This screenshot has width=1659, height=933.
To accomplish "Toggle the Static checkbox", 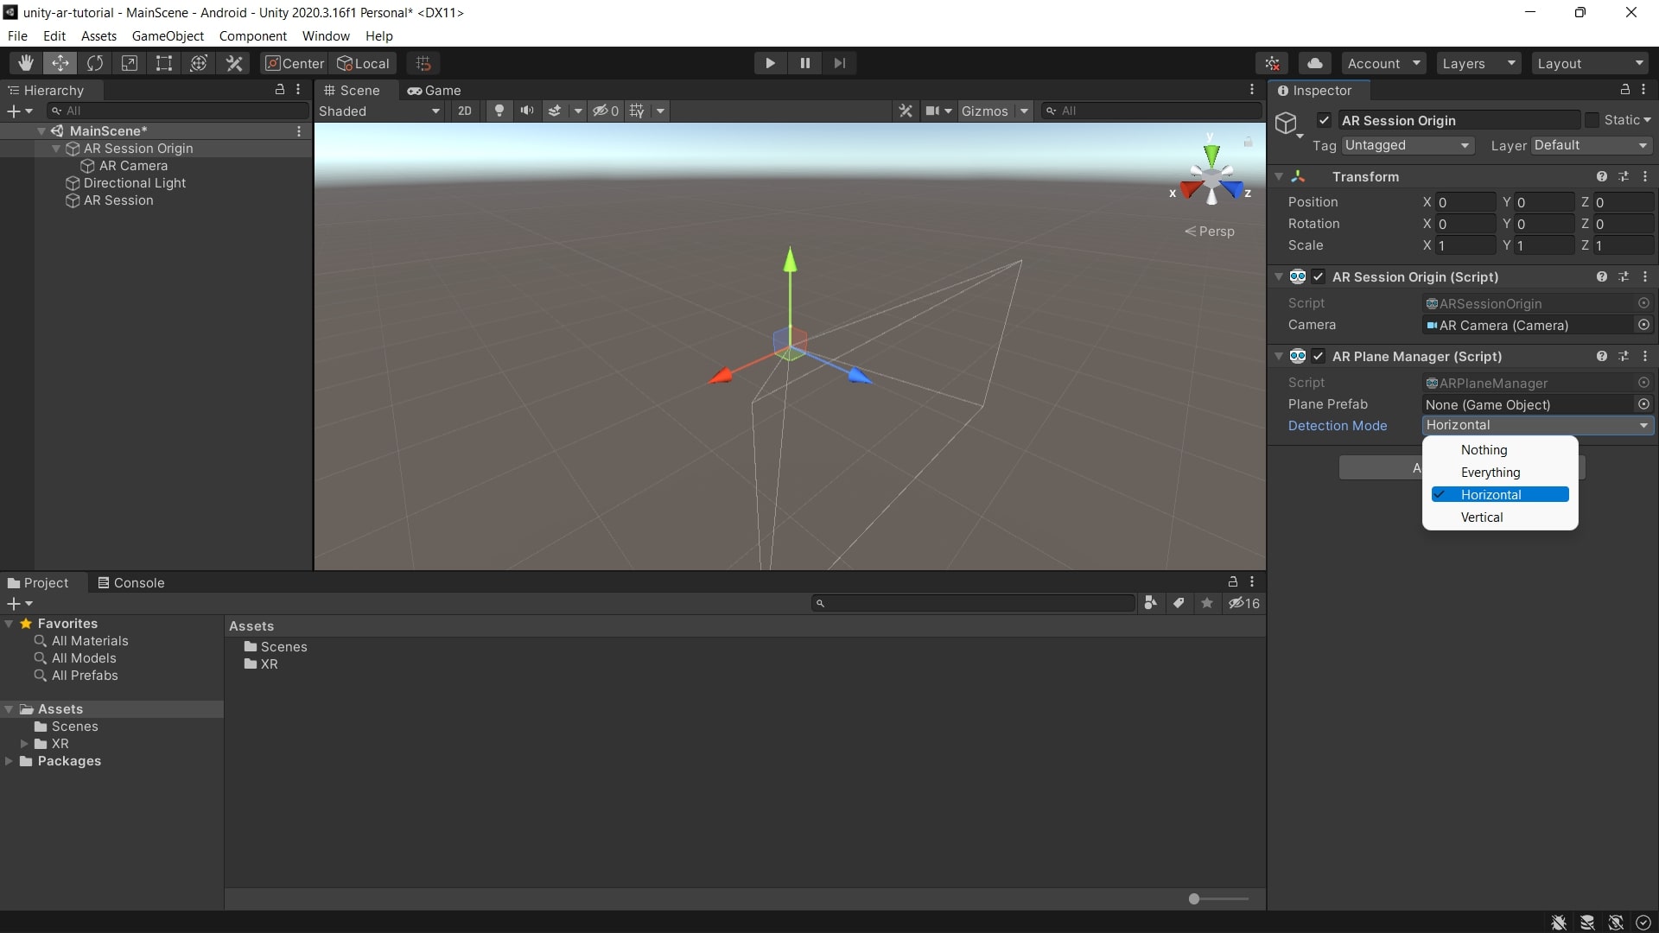I will (1592, 120).
